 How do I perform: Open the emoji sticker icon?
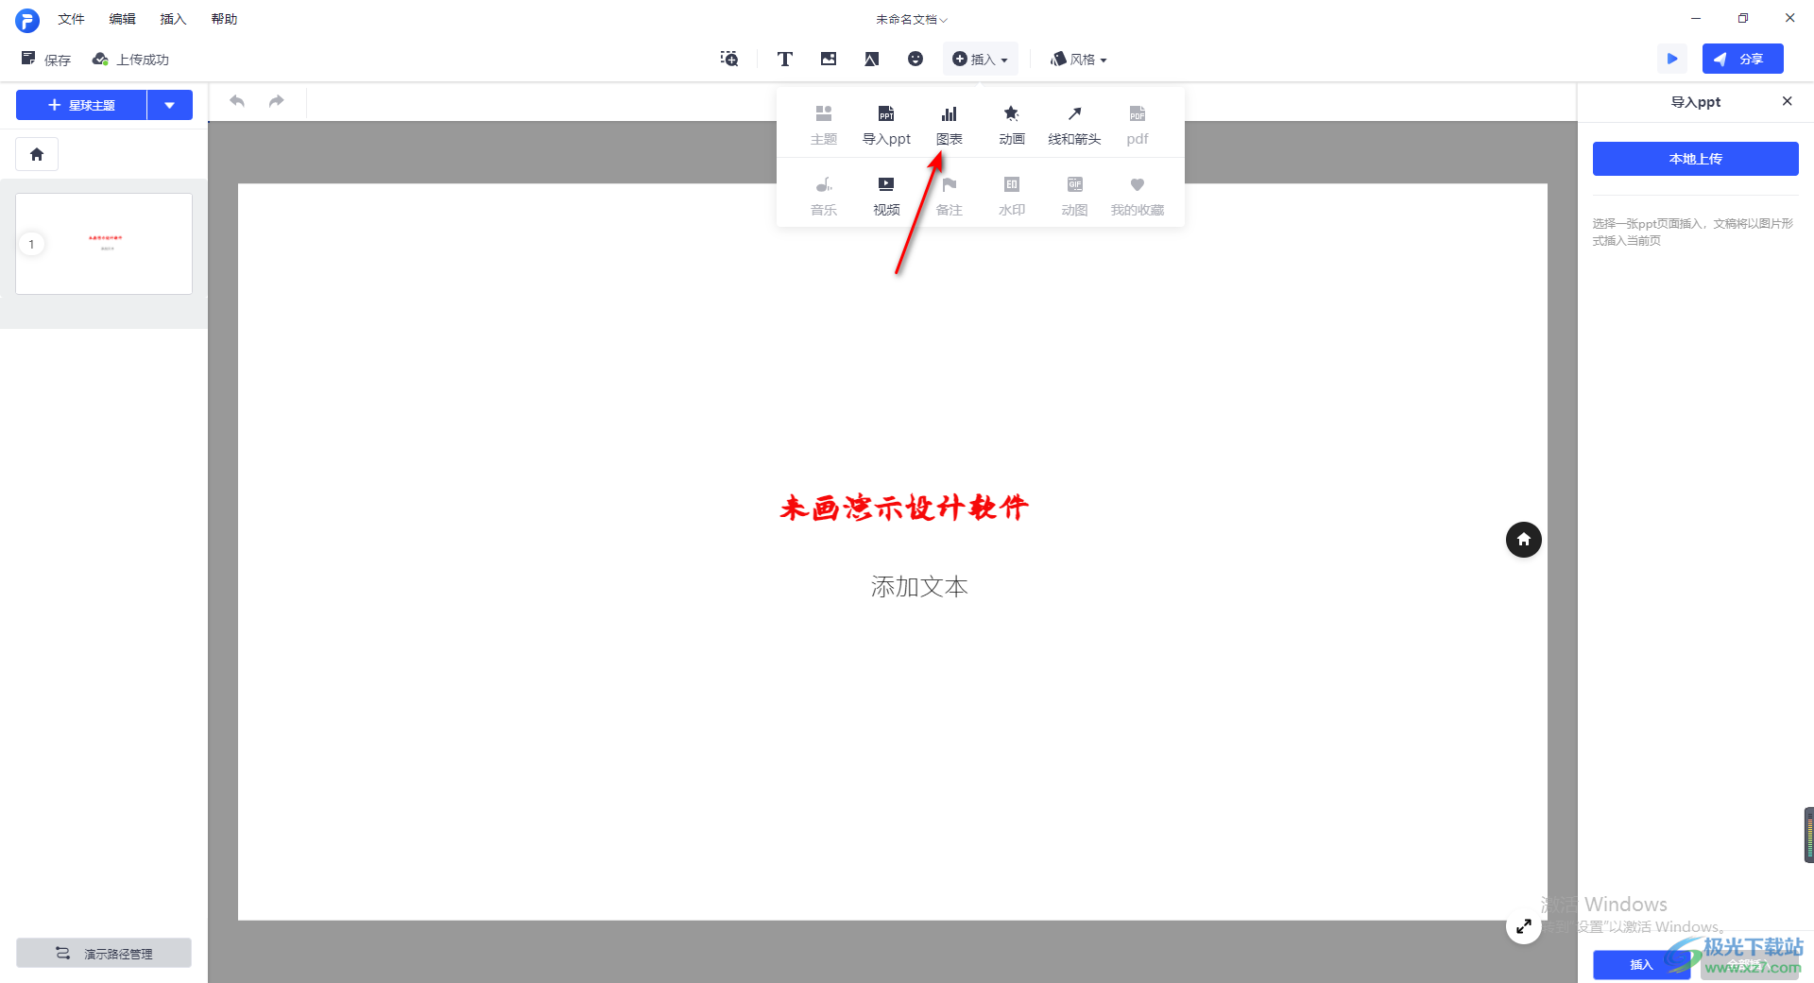coord(916,59)
